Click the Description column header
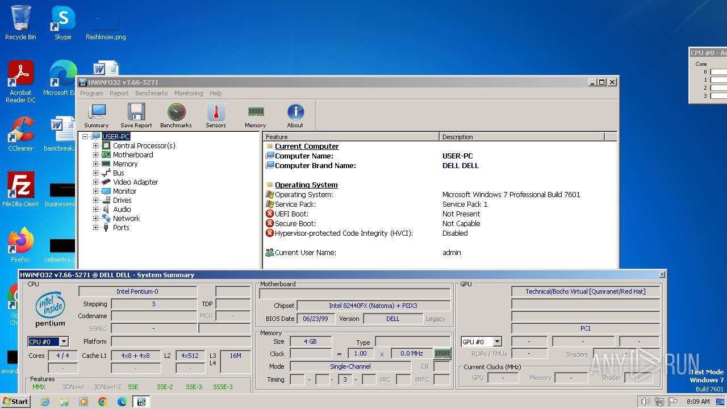Viewport: 727px width, 409px height. point(522,136)
